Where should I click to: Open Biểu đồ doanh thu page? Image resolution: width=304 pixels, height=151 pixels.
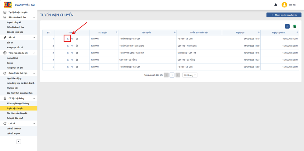(19, 27)
